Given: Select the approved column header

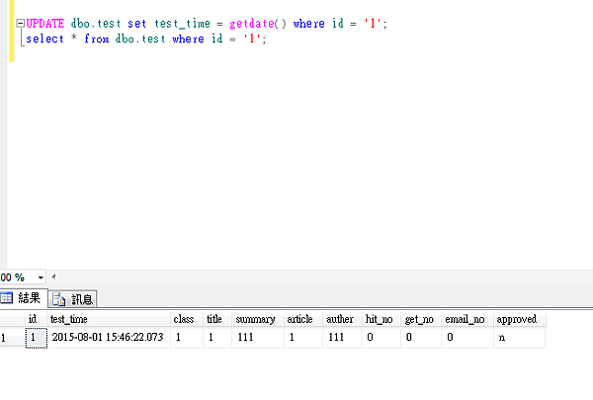Looking at the screenshot, I should coord(519,319).
